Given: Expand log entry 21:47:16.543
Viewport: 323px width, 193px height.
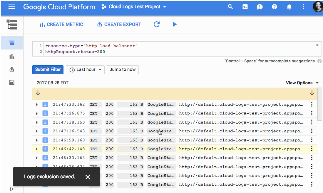Looking at the screenshot, I should pyautogui.click(x=37, y=131).
